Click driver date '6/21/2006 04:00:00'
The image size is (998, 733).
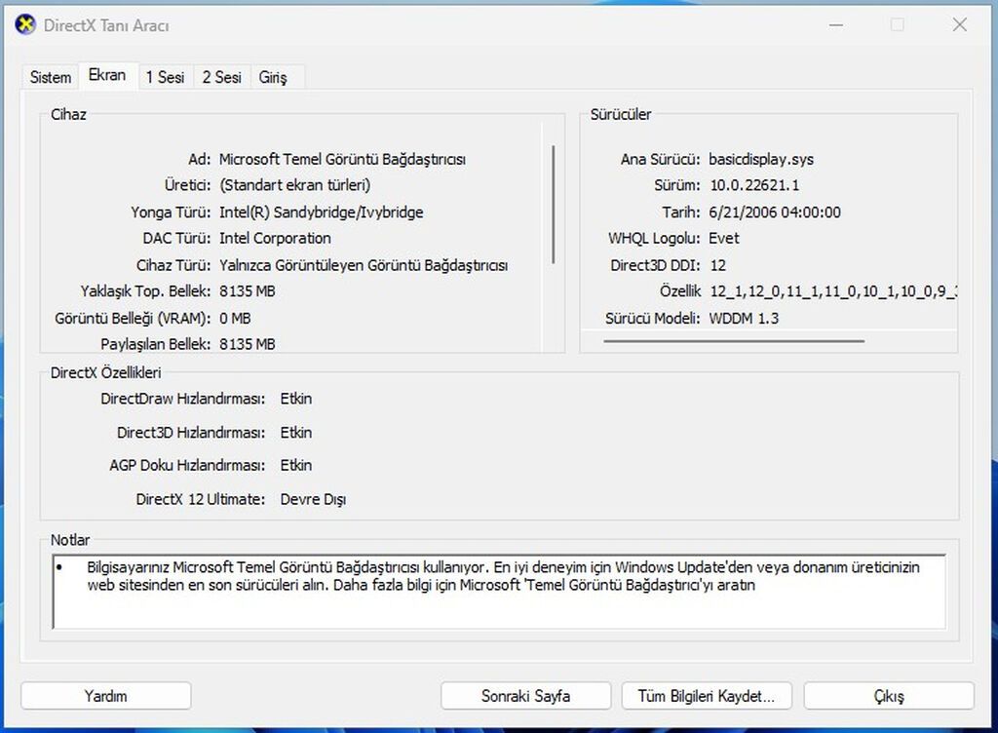(x=775, y=212)
